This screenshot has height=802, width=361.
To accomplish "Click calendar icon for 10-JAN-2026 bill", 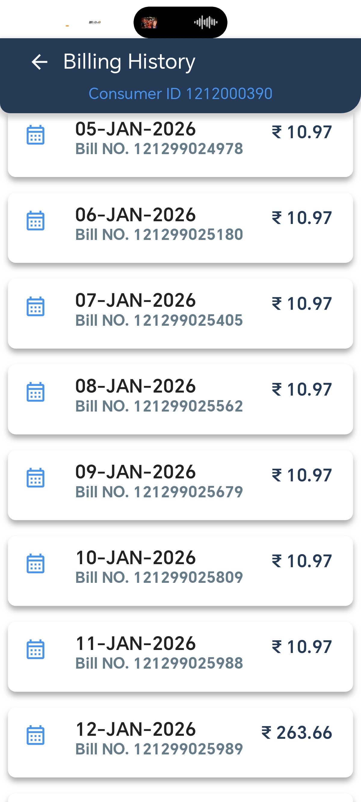I will (35, 564).
